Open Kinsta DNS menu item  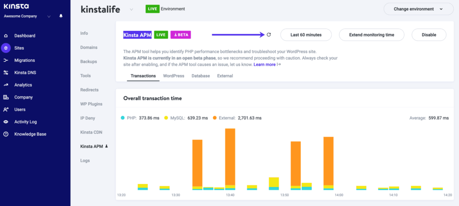[x=25, y=73]
